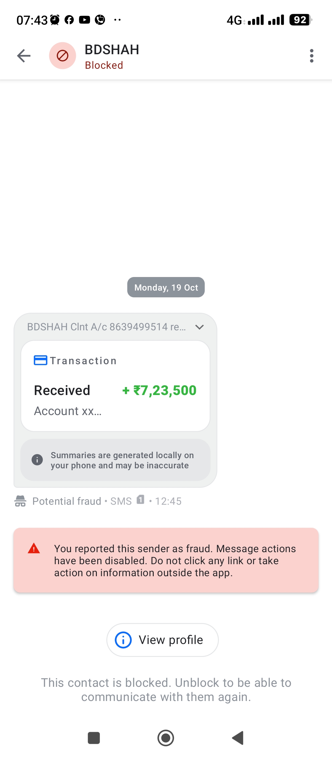Tap the red warning triangle icon
332x758 pixels.
click(34, 548)
